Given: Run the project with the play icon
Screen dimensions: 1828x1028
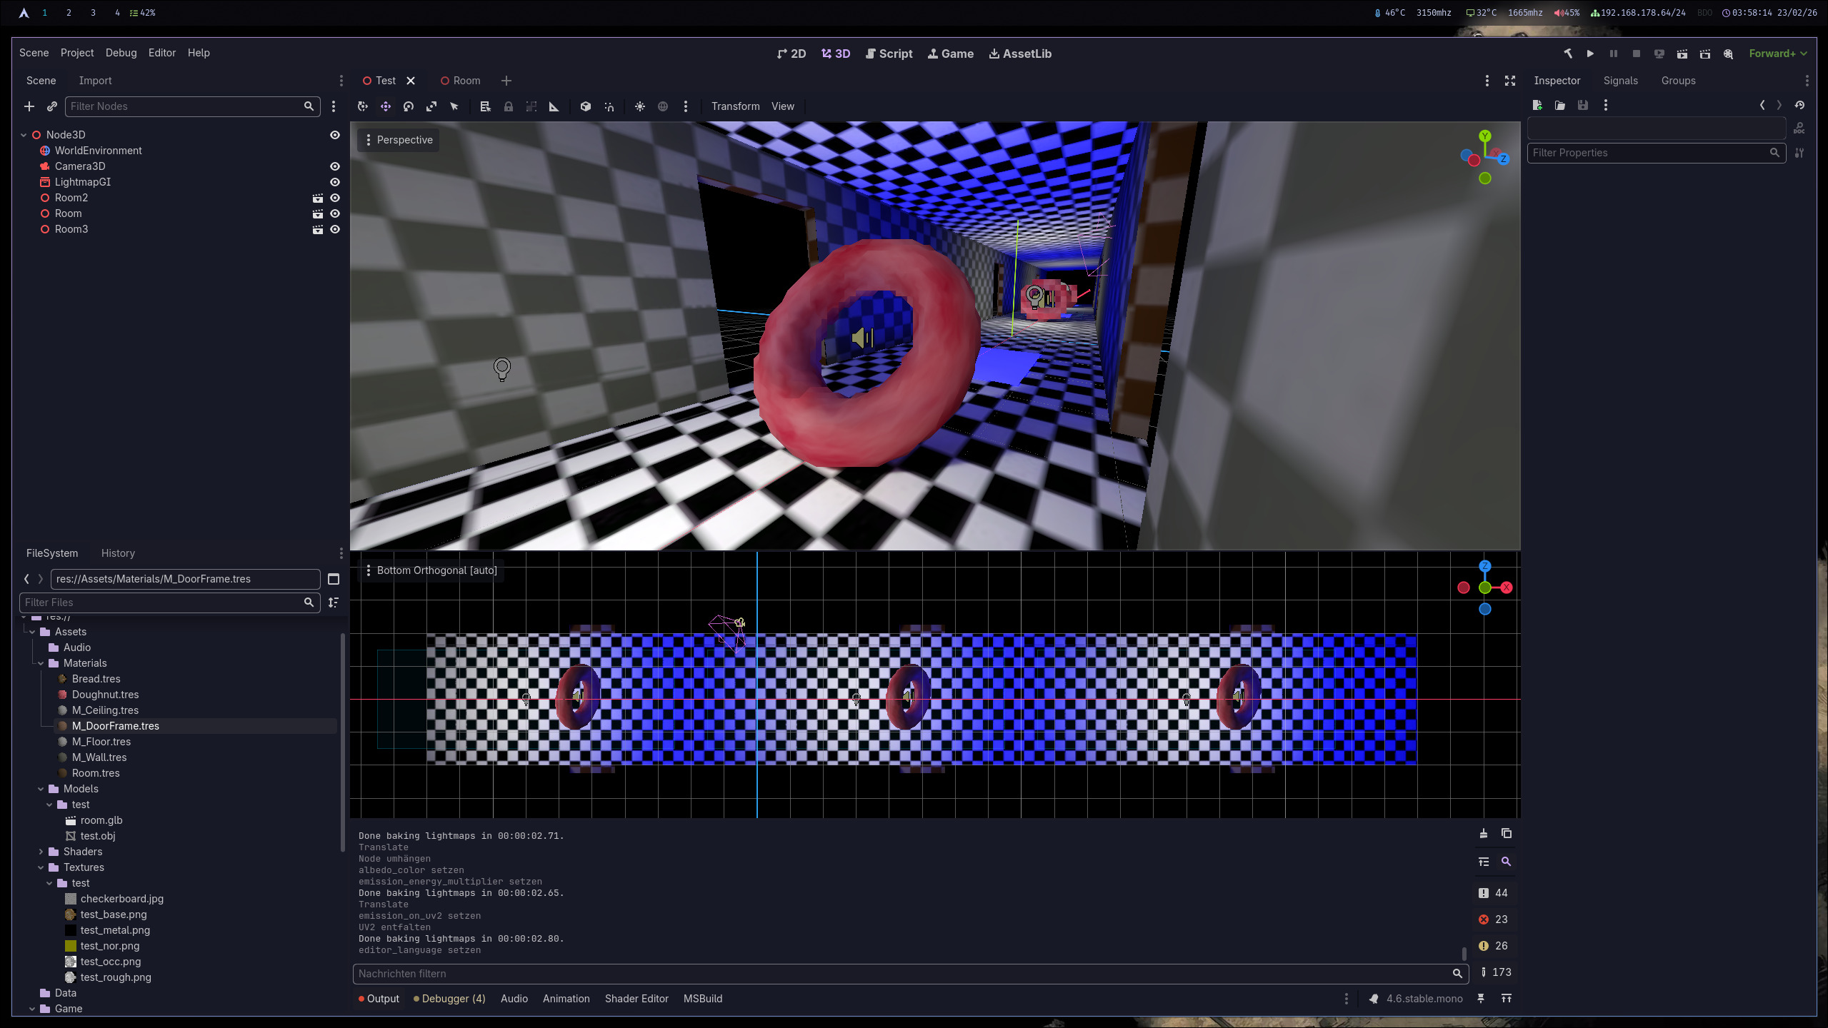Looking at the screenshot, I should [1590, 54].
